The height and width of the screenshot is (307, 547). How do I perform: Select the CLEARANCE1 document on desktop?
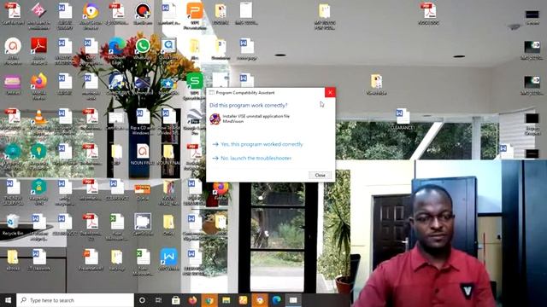(403, 119)
